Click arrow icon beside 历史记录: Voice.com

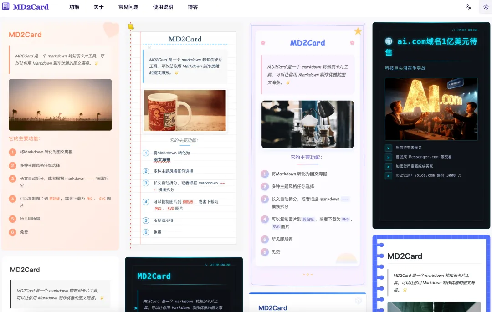pyautogui.click(x=389, y=176)
